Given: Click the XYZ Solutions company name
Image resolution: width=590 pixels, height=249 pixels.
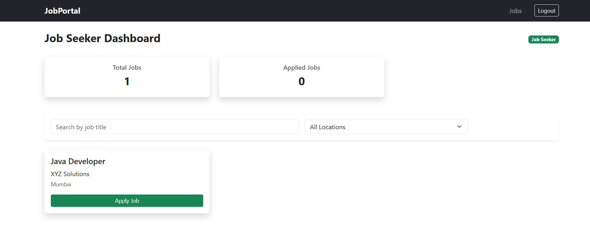Looking at the screenshot, I should click(x=70, y=174).
